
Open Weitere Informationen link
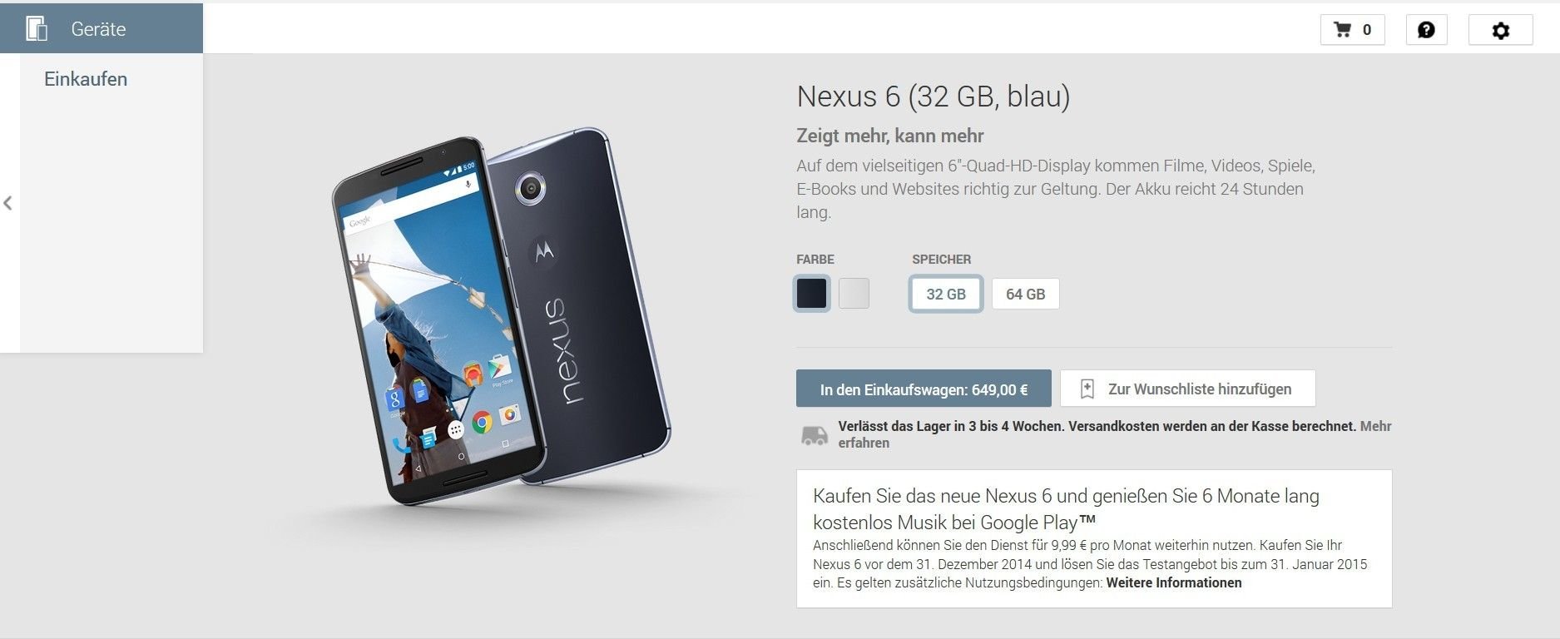pos(1174,582)
